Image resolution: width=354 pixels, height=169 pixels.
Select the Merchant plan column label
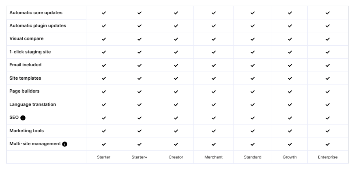coord(213,157)
